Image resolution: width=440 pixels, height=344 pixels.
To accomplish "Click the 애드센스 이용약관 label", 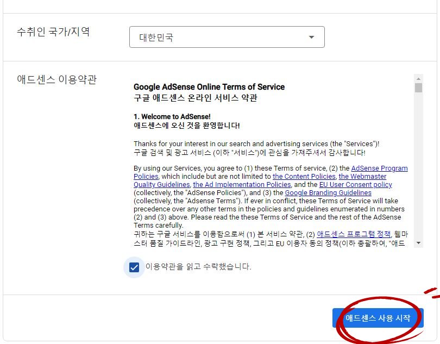I will pyautogui.click(x=56, y=79).
